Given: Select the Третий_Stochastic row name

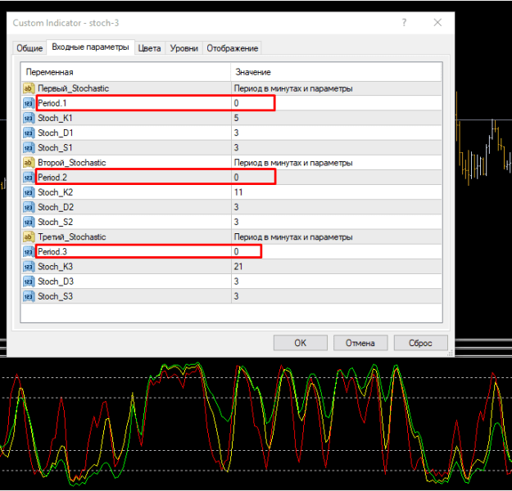Looking at the screenshot, I should pyautogui.click(x=72, y=236).
